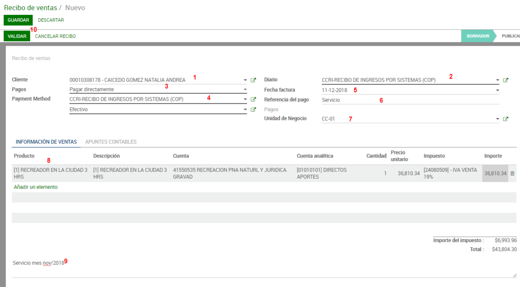
Task: Open external link icon for Payment Method
Action: [x=253, y=99]
